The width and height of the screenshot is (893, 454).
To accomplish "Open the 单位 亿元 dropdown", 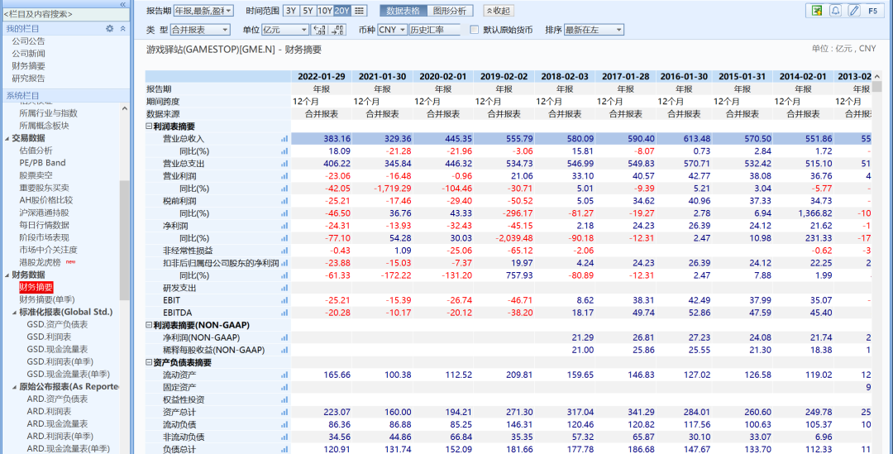I will tap(284, 30).
